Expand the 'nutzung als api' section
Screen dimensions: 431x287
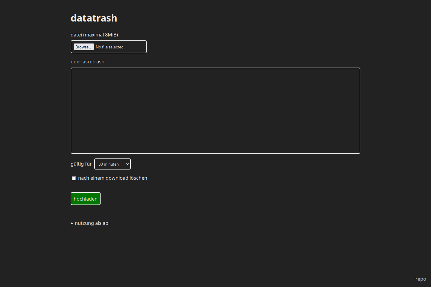pos(90,223)
